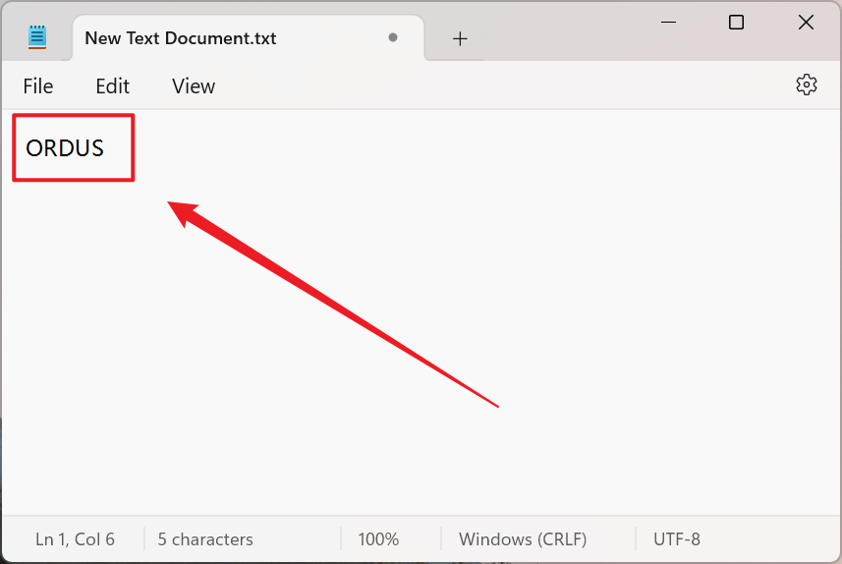This screenshot has height=564, width=842.
Task: Open the File menu
Action: pos(38,86)
